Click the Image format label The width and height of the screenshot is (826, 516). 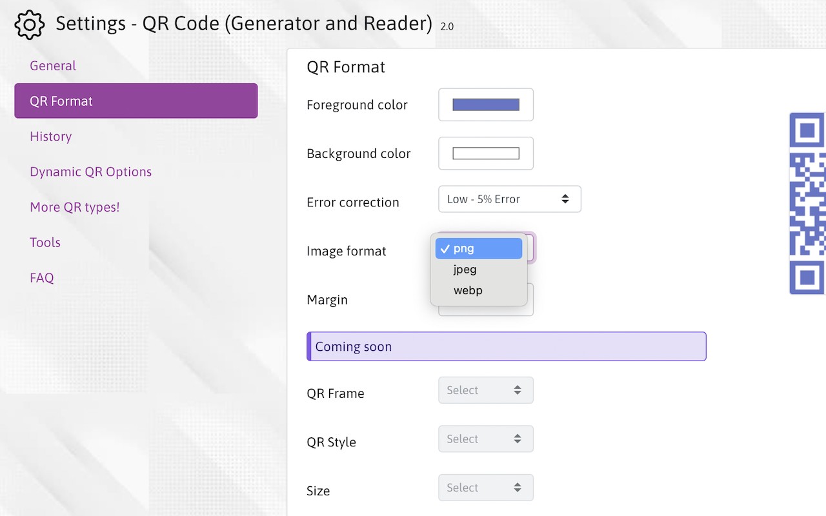click(x=347, y=252)
